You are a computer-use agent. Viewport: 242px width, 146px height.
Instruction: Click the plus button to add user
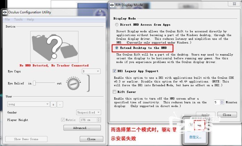(x=53, y=104)
